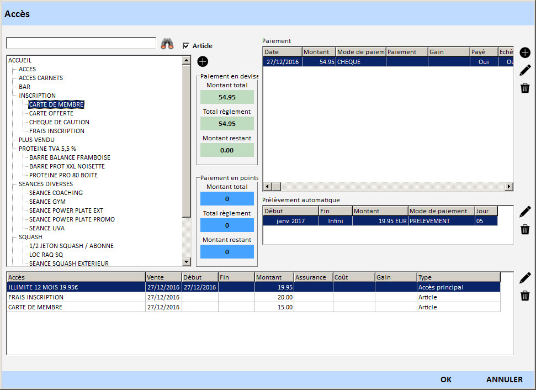The height and width of the screenshot is (390, 536).
Task: Edit the selected payment using the Paiement pencil
Action: coord(525,71)
